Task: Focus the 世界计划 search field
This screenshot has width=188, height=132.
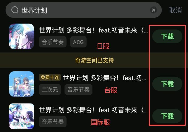Action: point(83,10)
